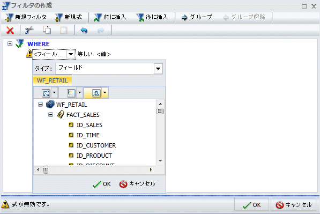Click the WF_RETAIL cube icon
Screen dimensions: 320x214
point(50,104)
